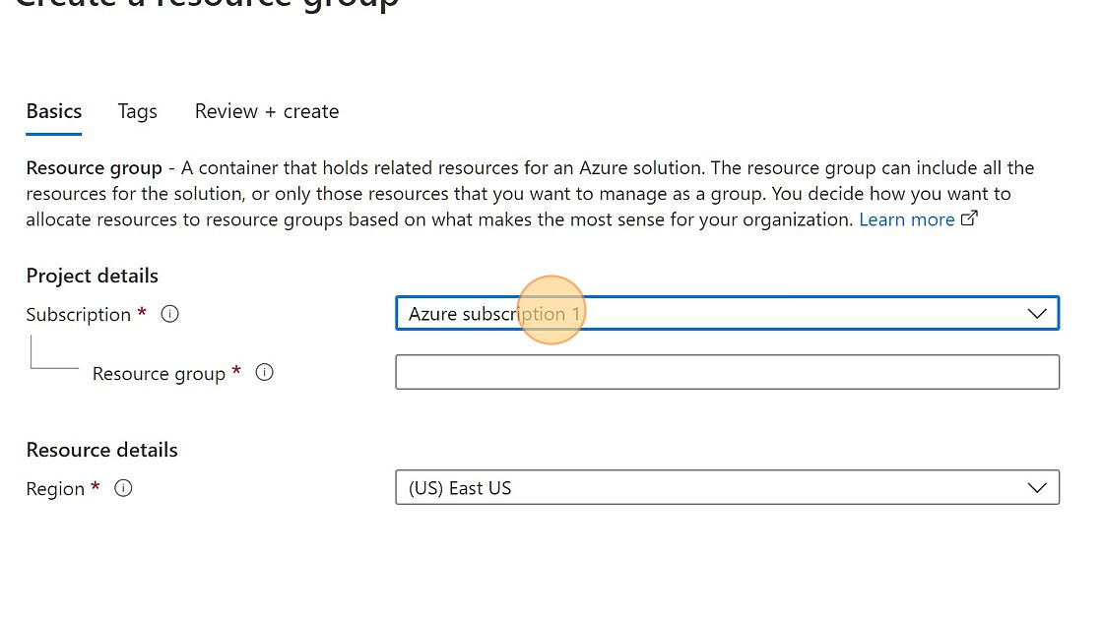Go to Review + create tab
This screenshot has width=1103, height=620.
(x=267, y=112)
